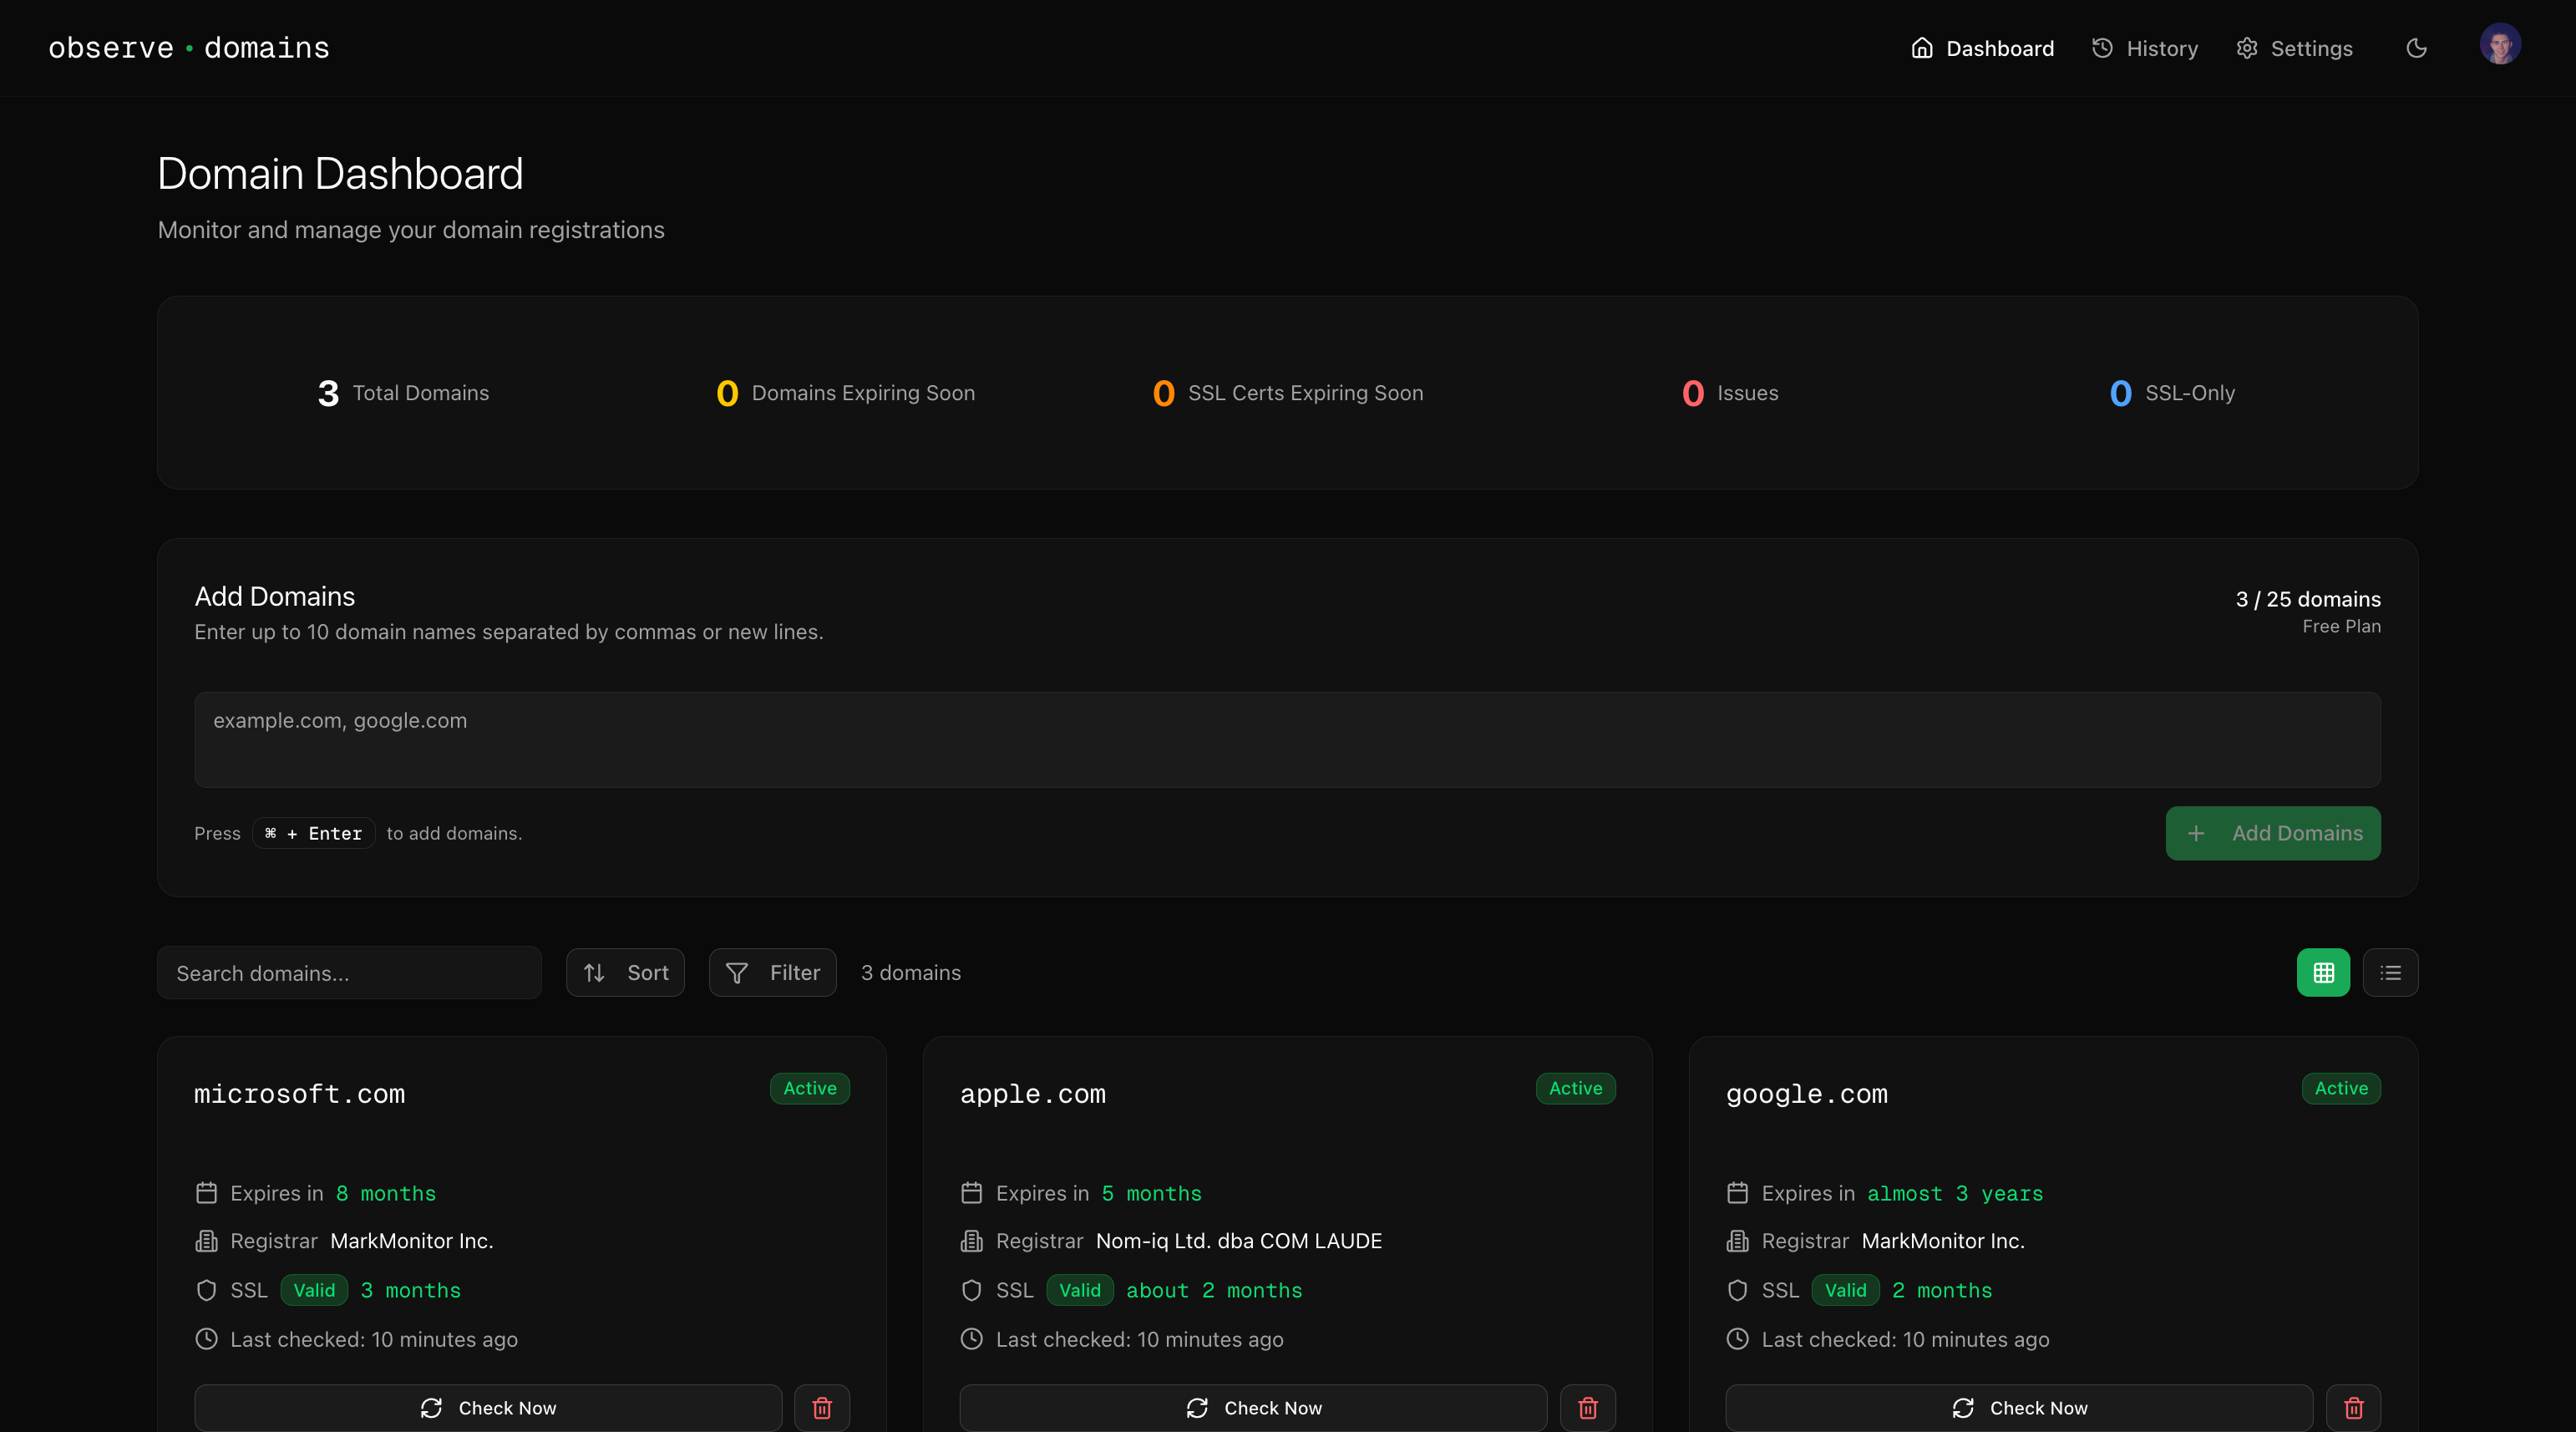Check google.com now

2019,1407
